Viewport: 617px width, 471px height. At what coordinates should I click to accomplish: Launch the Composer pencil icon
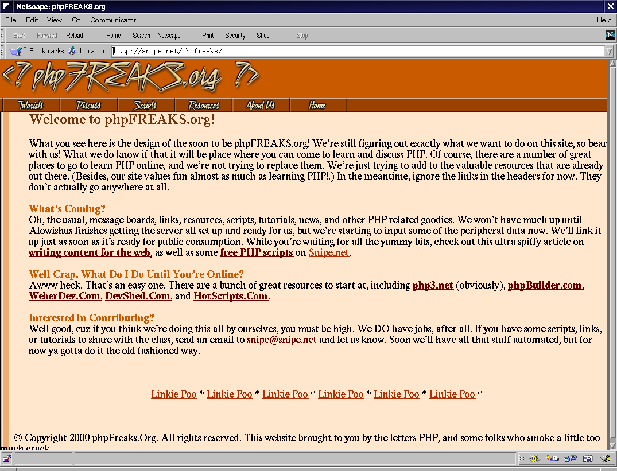(x=606, y=458)
